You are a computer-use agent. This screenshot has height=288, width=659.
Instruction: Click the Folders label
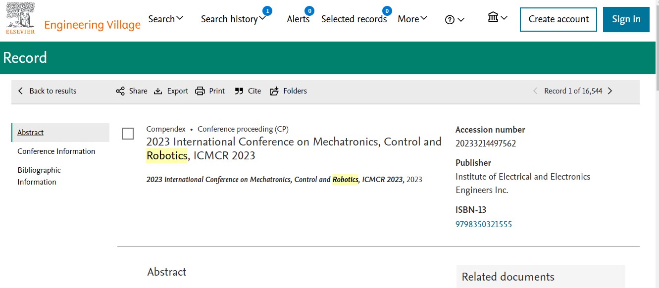pyautogui.click(x=295, y=91)
